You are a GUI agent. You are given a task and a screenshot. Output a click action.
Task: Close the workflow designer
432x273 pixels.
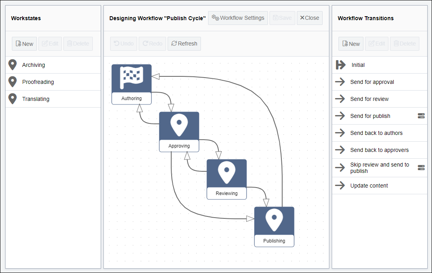[310, 18]
